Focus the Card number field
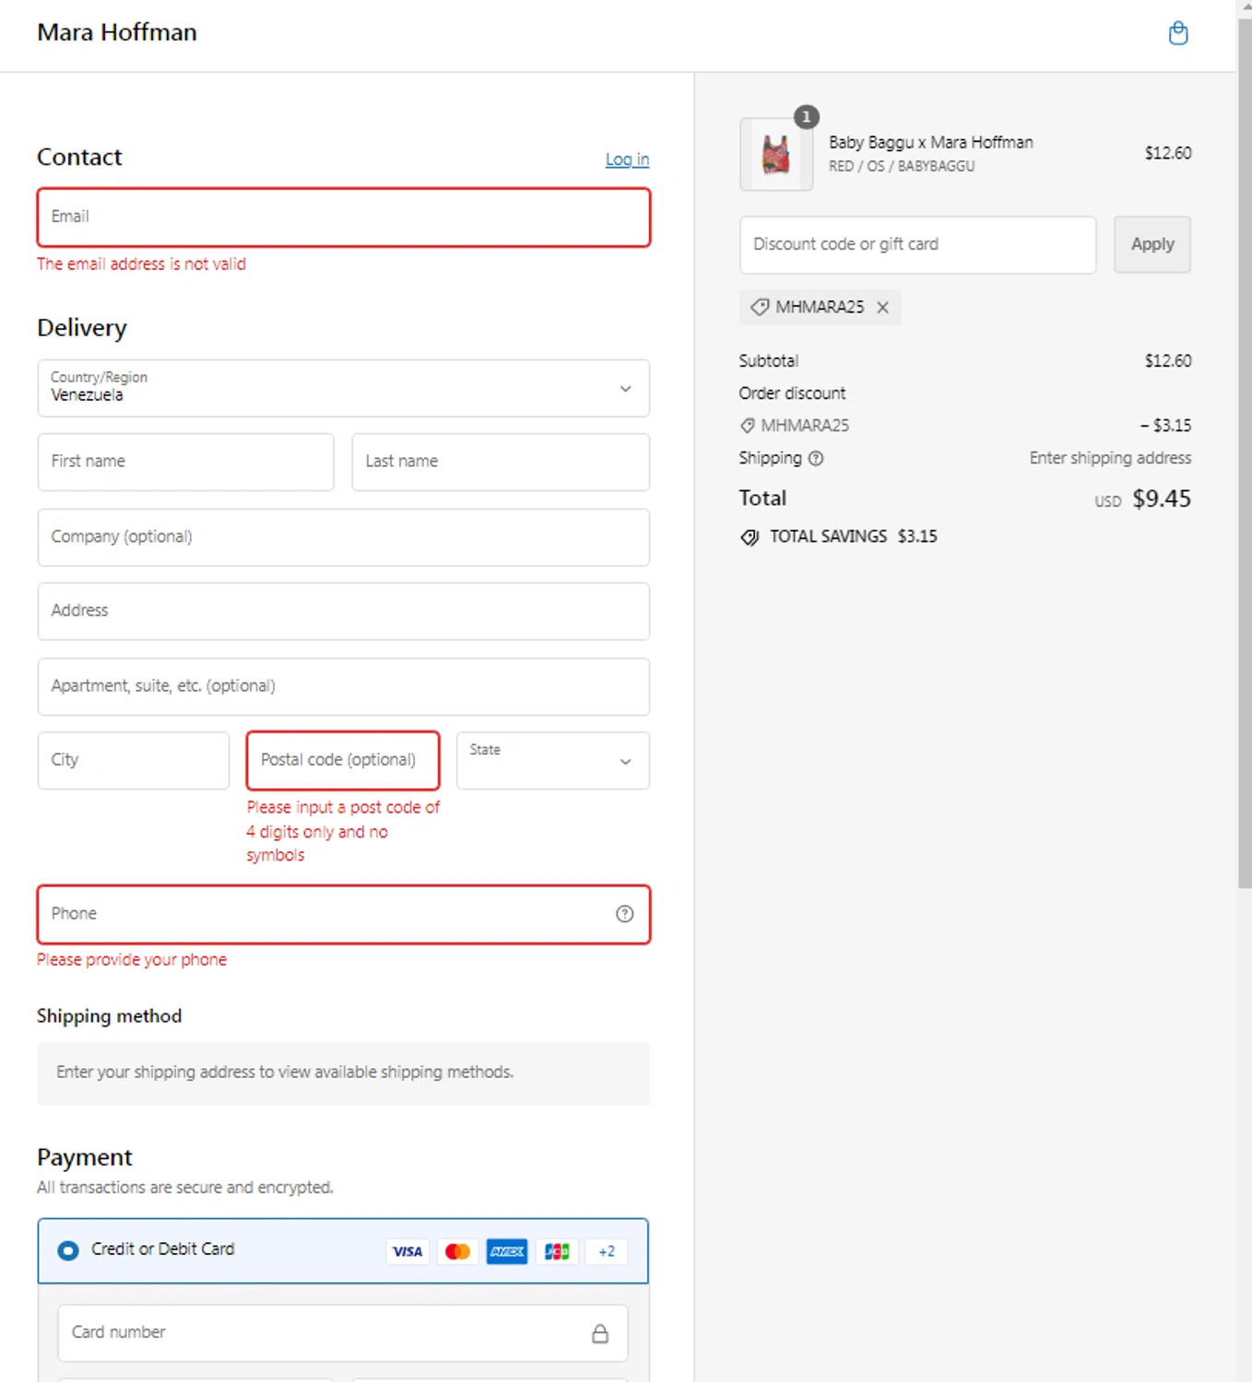This screenshot has height=1382, width=1252. point(343,1333)
